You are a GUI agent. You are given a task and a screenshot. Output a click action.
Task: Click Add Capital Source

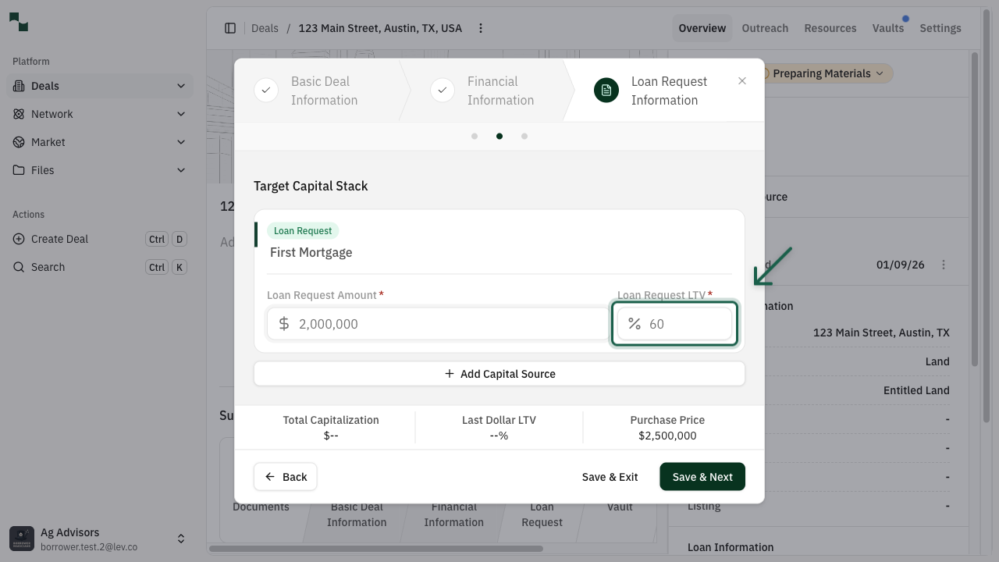click(499, 373)
